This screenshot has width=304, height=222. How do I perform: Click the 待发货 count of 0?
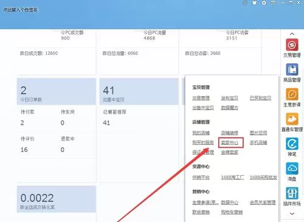(x=63, y=123)
